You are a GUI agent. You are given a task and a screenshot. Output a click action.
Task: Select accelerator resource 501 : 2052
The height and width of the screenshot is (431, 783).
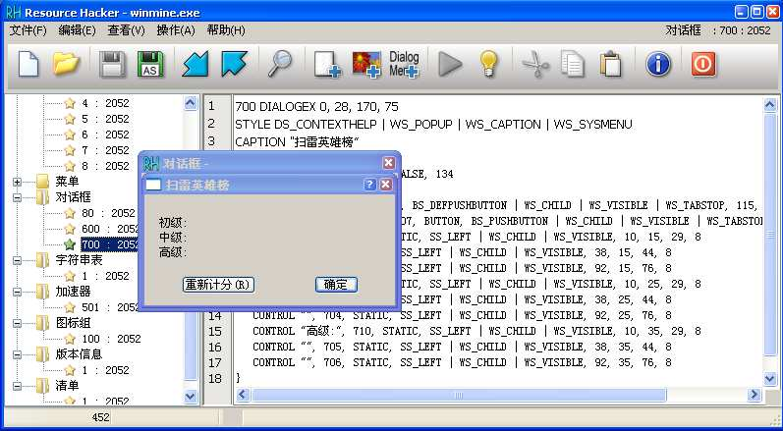point(110,307)
